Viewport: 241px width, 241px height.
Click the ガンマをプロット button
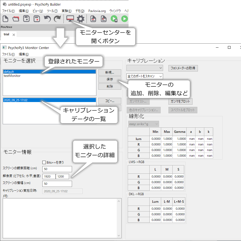click(180, 101)
